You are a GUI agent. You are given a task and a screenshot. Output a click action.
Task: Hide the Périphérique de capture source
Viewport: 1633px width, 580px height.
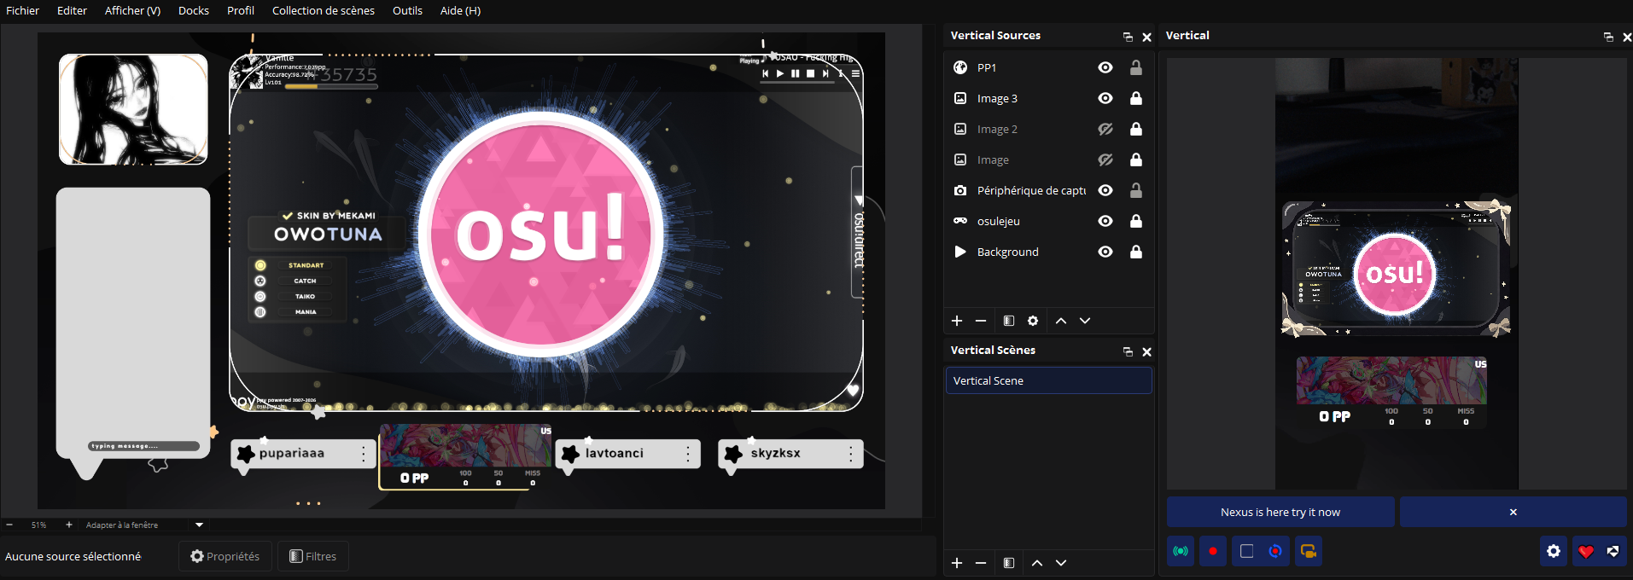(x=1105, y=190)
